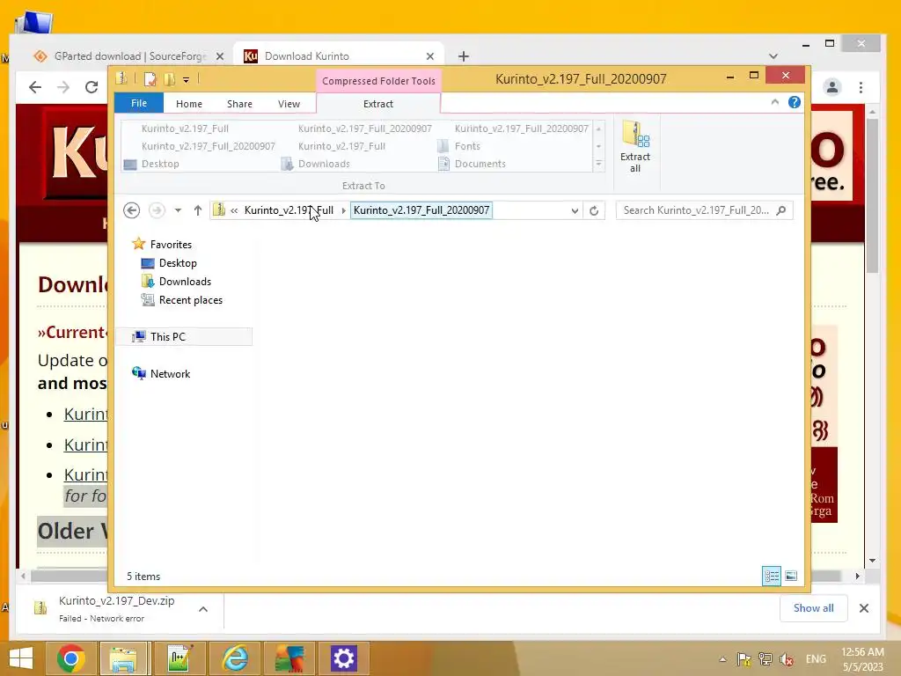Click Show all downloads button
Screen dimensions: 901x676
point(813,608)
